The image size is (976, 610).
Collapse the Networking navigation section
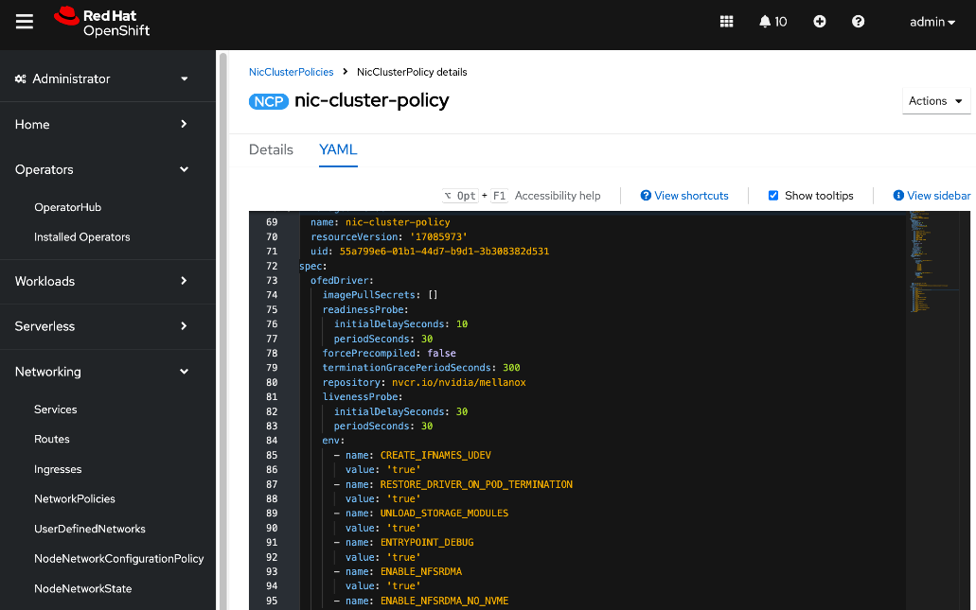pyautogui.click(x=101, y=372)
